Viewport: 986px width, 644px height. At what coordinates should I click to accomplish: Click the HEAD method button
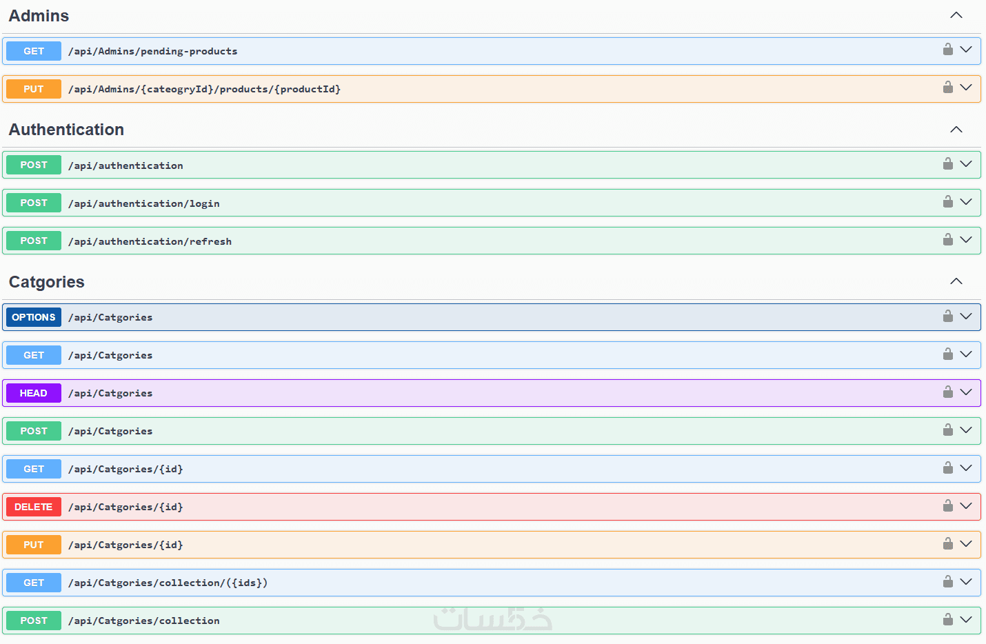coord(34,393)
